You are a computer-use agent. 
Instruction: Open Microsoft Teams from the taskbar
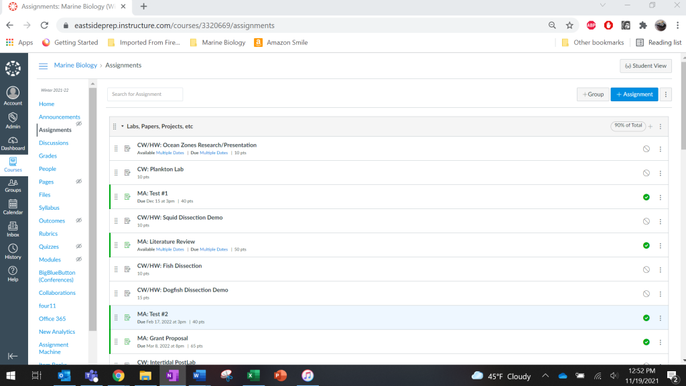[91, 375]
